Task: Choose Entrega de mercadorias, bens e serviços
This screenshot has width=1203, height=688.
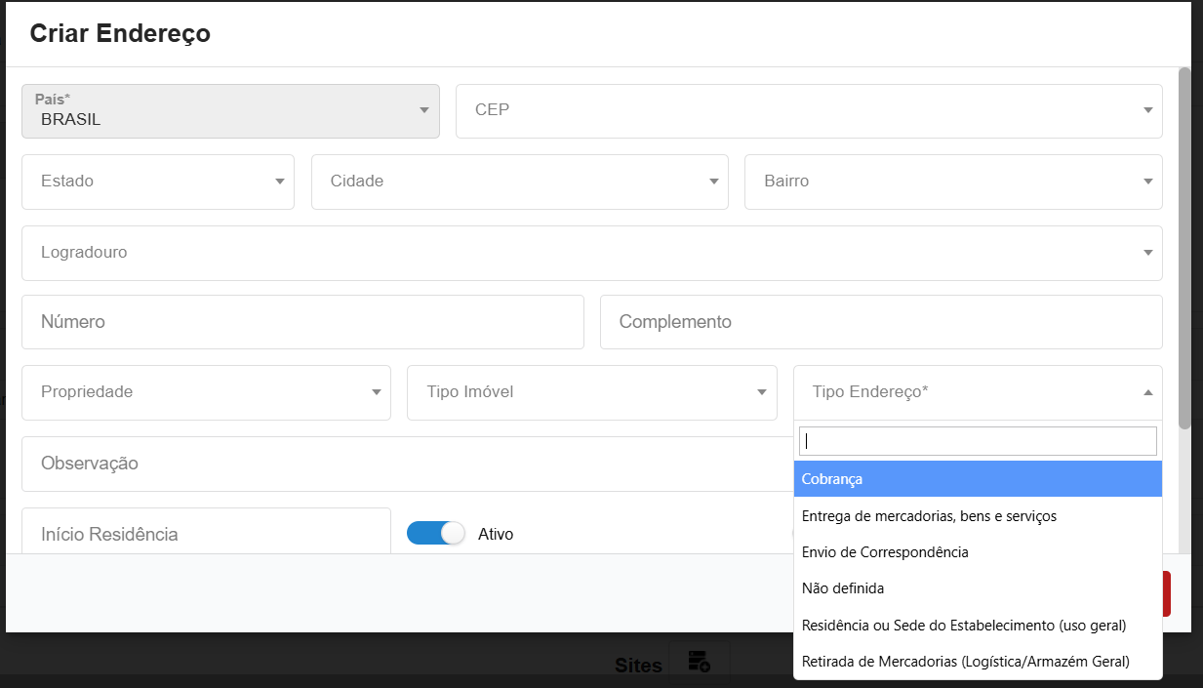Action: (977, 515)
